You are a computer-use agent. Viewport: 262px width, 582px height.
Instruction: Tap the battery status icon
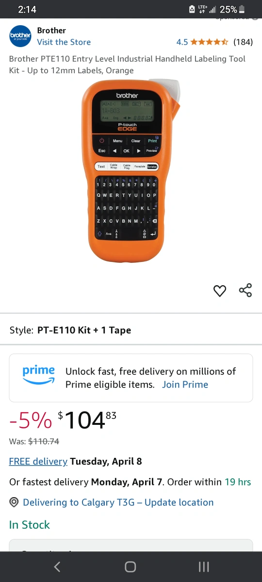pyautogui.click(x=242, y=9)
